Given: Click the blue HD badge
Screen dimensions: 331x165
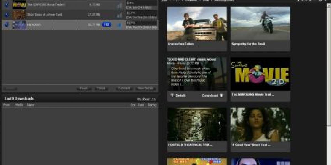Looking at the screenshot, I should tap(106, 24).
